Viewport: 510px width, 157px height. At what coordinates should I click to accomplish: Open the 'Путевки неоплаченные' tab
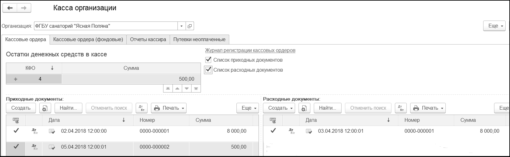tap(199, 40)
